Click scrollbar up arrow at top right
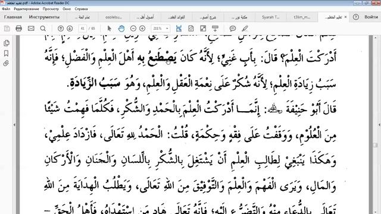The height and width of the screenshot is (214, 381). [376, 37]
